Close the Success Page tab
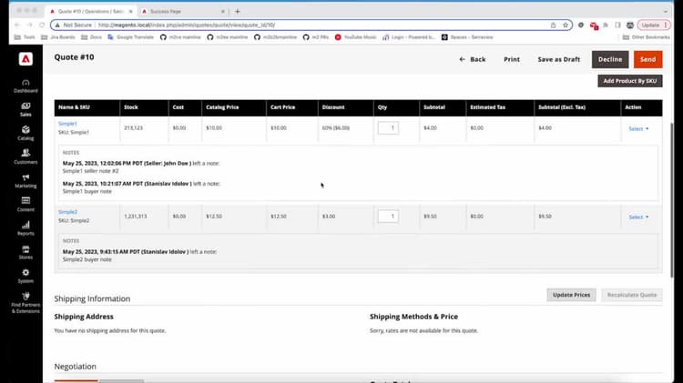This screenshot has height=383, width=683. (222, 11)
